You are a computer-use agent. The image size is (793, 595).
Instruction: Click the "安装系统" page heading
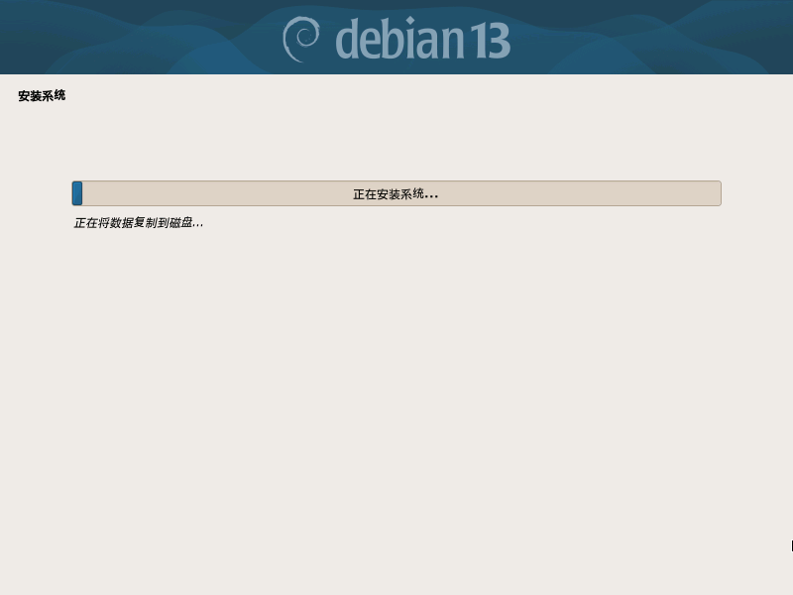[42, 95]
